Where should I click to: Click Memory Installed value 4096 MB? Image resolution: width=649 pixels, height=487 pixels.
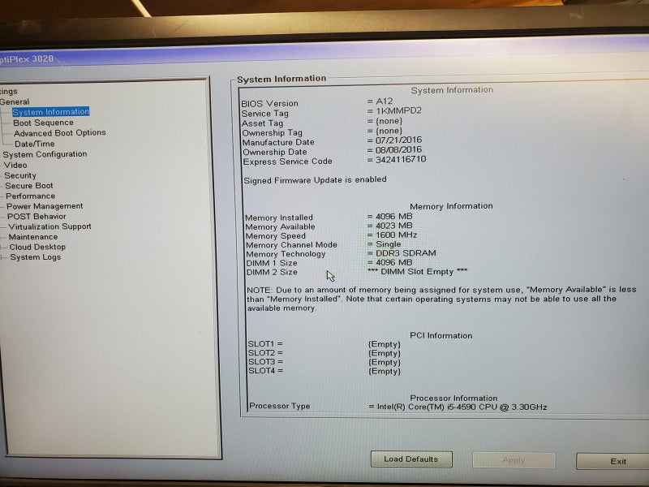393,216
